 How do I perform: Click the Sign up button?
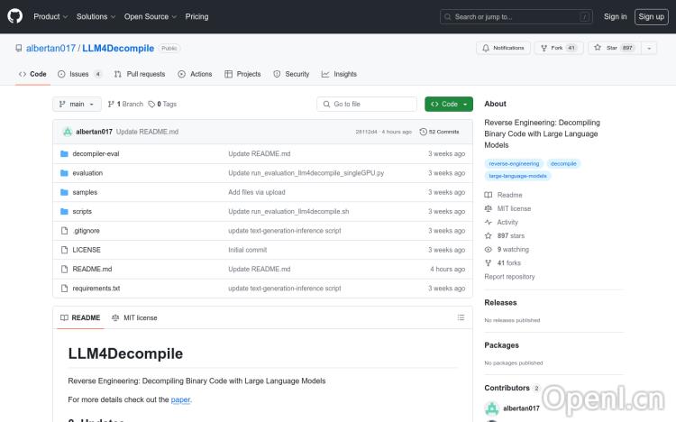click(649, 16)
